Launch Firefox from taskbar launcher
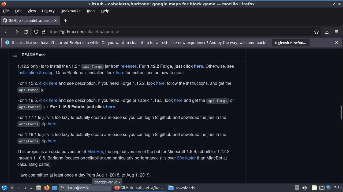The width and height of the screenshot is (343, 192). point(47,188)
